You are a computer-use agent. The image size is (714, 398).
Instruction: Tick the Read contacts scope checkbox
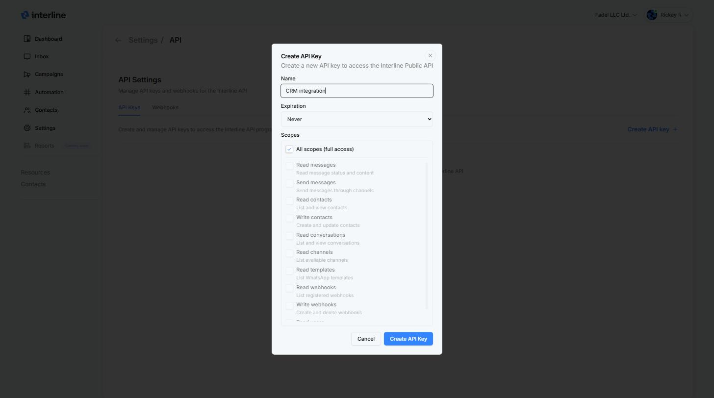pos(289,200)
